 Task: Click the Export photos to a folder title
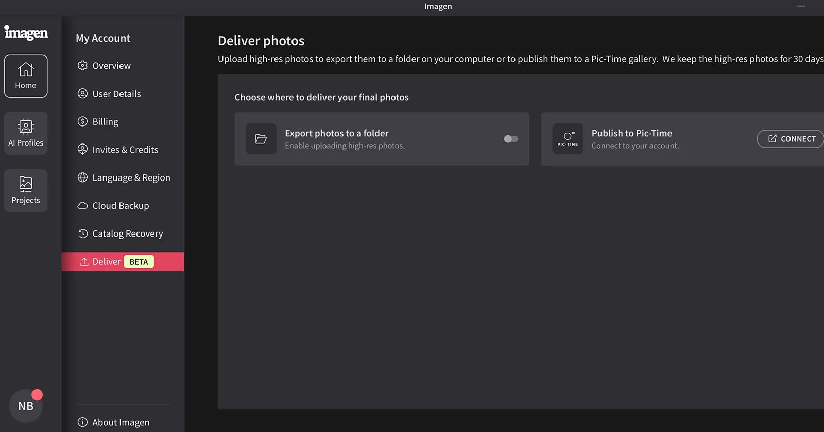tap(337, 133)
